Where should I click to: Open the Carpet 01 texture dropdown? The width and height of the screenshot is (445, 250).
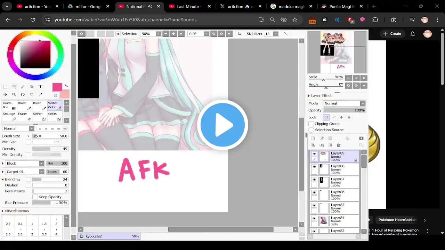[25, 172]
